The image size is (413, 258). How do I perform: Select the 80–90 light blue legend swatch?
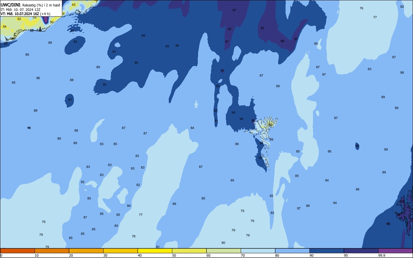coord(292,251)
